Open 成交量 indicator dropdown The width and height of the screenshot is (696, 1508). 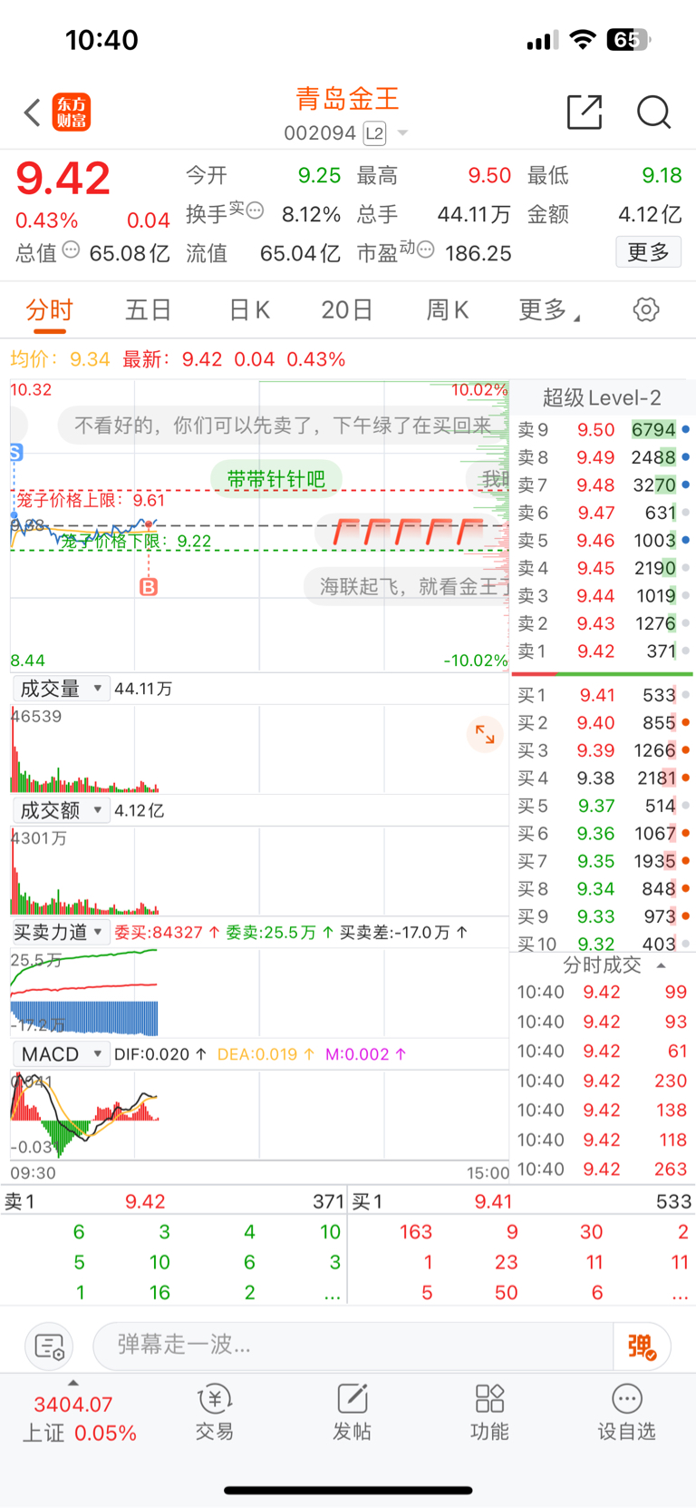click(61, 689)
